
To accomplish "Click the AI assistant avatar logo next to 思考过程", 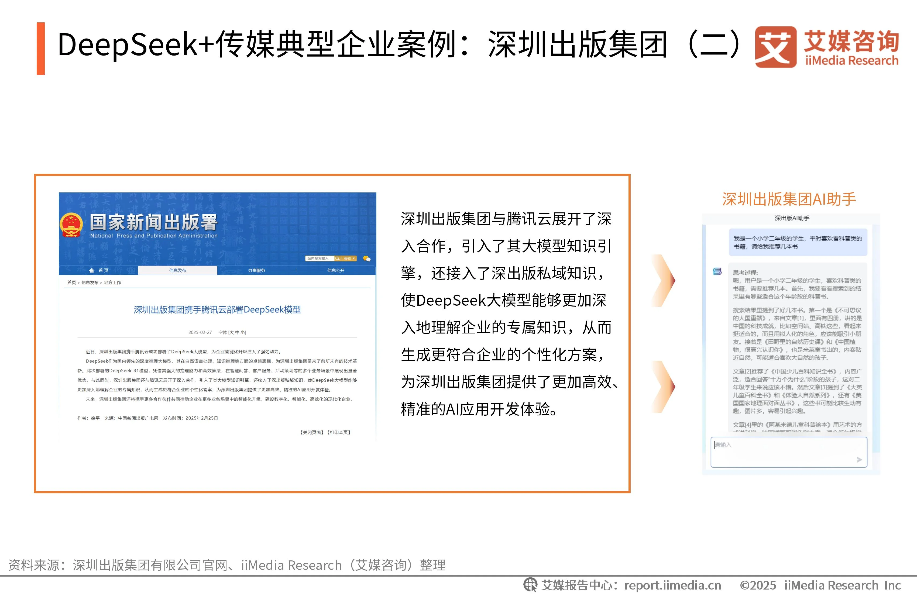I will point(717,272).
